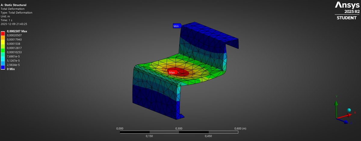Click the yellow legend color band
The width and height of the screenshot is (361, 141).
(3, 42)
